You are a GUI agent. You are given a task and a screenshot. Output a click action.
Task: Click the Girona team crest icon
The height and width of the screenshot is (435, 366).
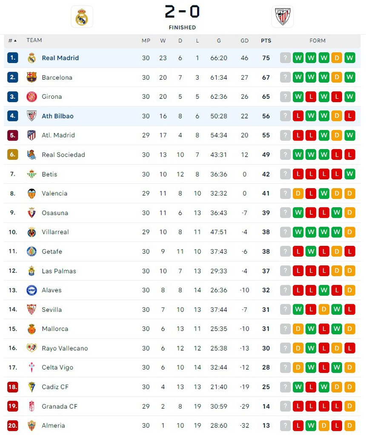[31, 97]
